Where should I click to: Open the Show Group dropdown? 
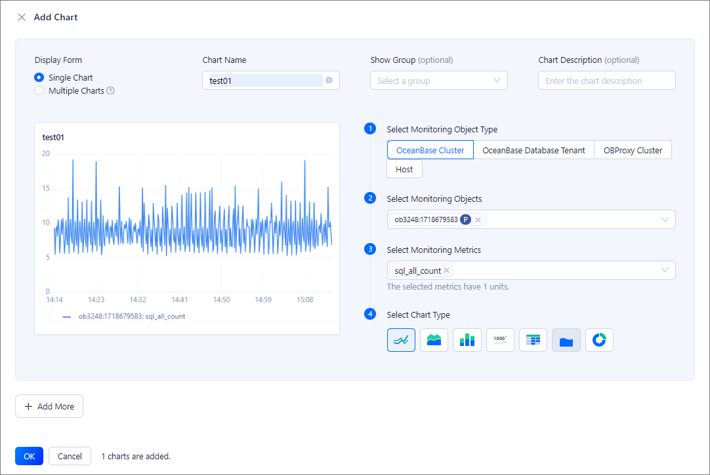438,81
